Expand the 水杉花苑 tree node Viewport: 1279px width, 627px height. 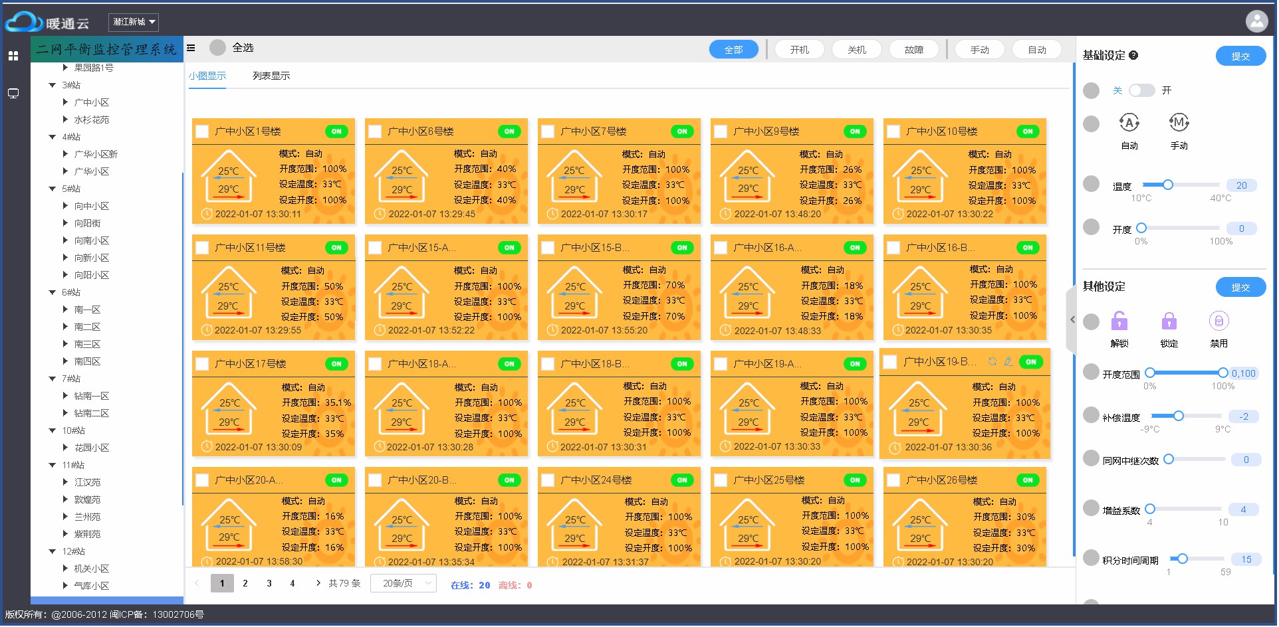click(65, 120)
